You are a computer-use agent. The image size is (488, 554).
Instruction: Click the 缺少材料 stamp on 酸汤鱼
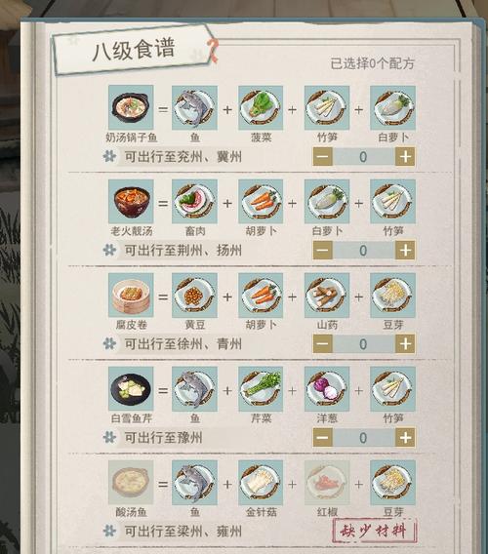pyautogui.click(x=375, y=531)
